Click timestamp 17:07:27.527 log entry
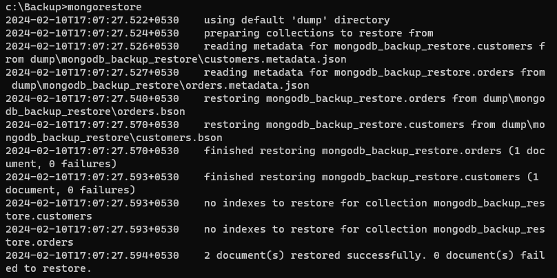The height and width of the screenshot is (278, 557). coord(92,73)
